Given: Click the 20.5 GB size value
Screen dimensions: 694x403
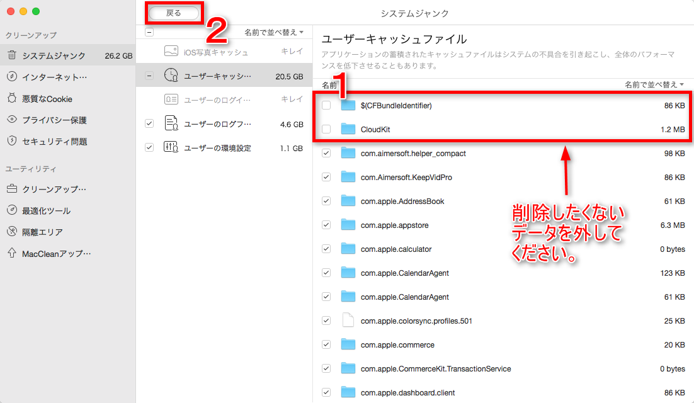Looking at the screenshot, I should [x=290, y=76].
